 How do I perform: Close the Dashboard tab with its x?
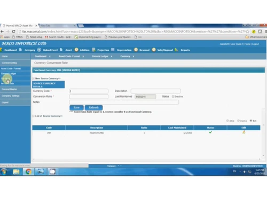[50, 57]
